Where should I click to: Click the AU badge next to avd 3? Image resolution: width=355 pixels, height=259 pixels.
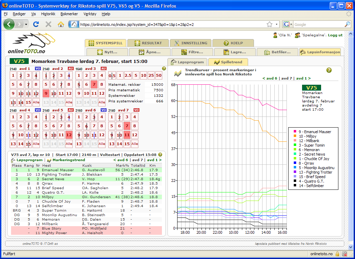pos(103,68)
